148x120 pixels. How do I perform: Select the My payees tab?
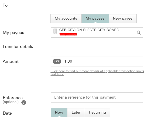click(x=95, y=19)
